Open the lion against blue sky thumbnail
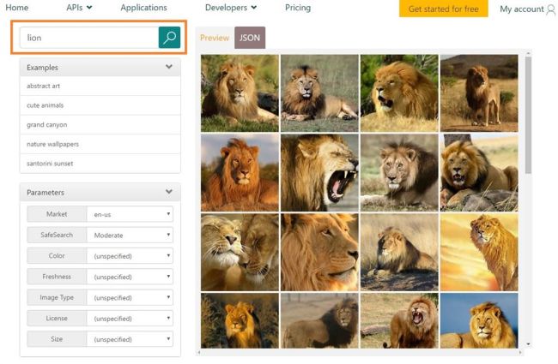The height and width of the screenshot is (364, 558). point(479,320)
